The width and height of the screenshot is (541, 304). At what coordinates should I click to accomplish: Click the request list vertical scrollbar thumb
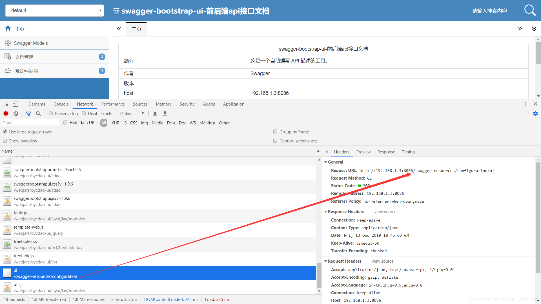tap(319, 275)
